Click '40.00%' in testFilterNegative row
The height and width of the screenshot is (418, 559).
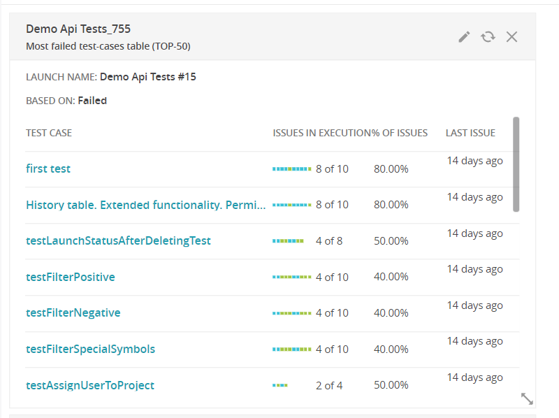point(391,313)
